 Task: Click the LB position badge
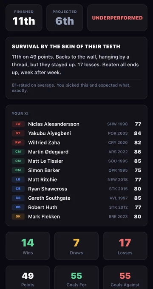18,179
